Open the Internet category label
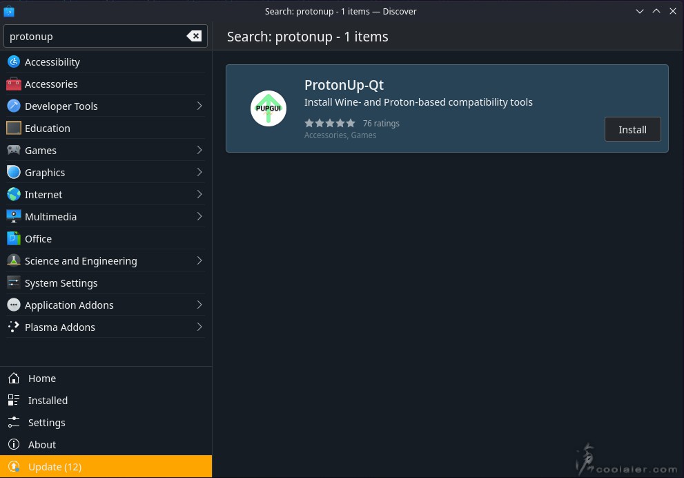 [x=43, y=194]
